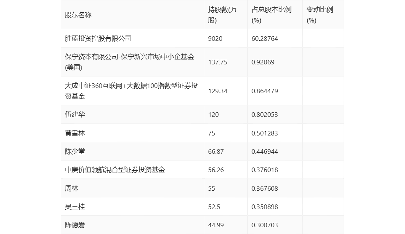Viewport: 405px width, 234px height.
Task: Click the 66.87 shares value
Action: (216, 152)
